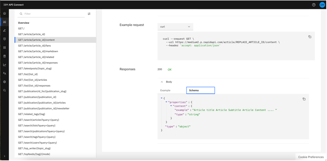
Task: Open the help question mark icon
Action: 314,5
